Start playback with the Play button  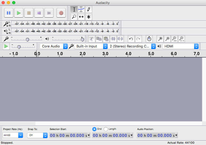(19, 13)
